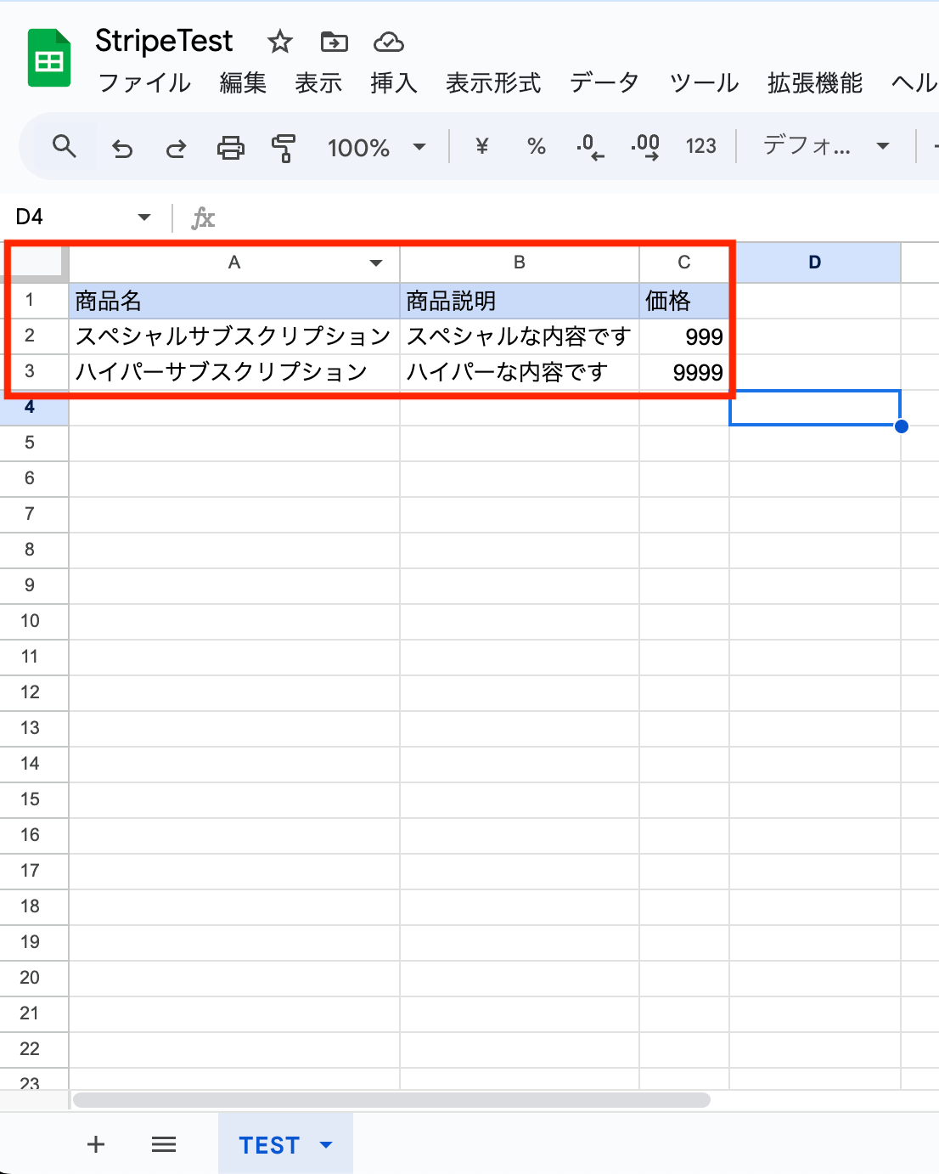Select column D header
939x1174 pixels.
(815, 262)
